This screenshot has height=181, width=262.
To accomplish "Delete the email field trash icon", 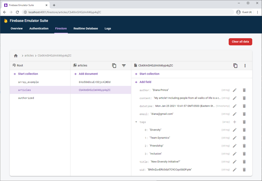I will pyautogui.click(x=244, y=114).
